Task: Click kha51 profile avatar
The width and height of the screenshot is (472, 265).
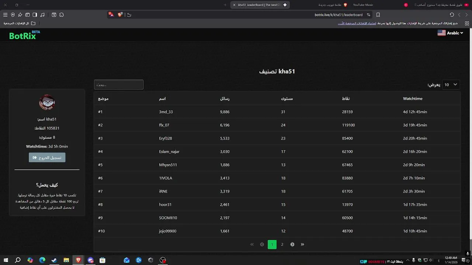Action: click(47, 102)
